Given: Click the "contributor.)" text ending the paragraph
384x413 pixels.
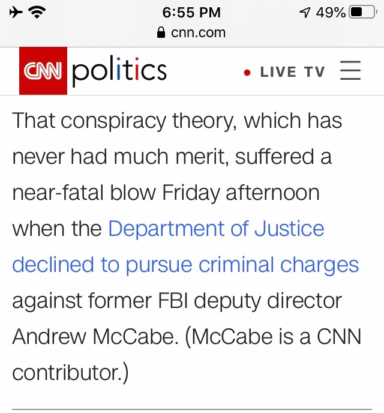Looking at the screenshot, I should coord(70,372).
